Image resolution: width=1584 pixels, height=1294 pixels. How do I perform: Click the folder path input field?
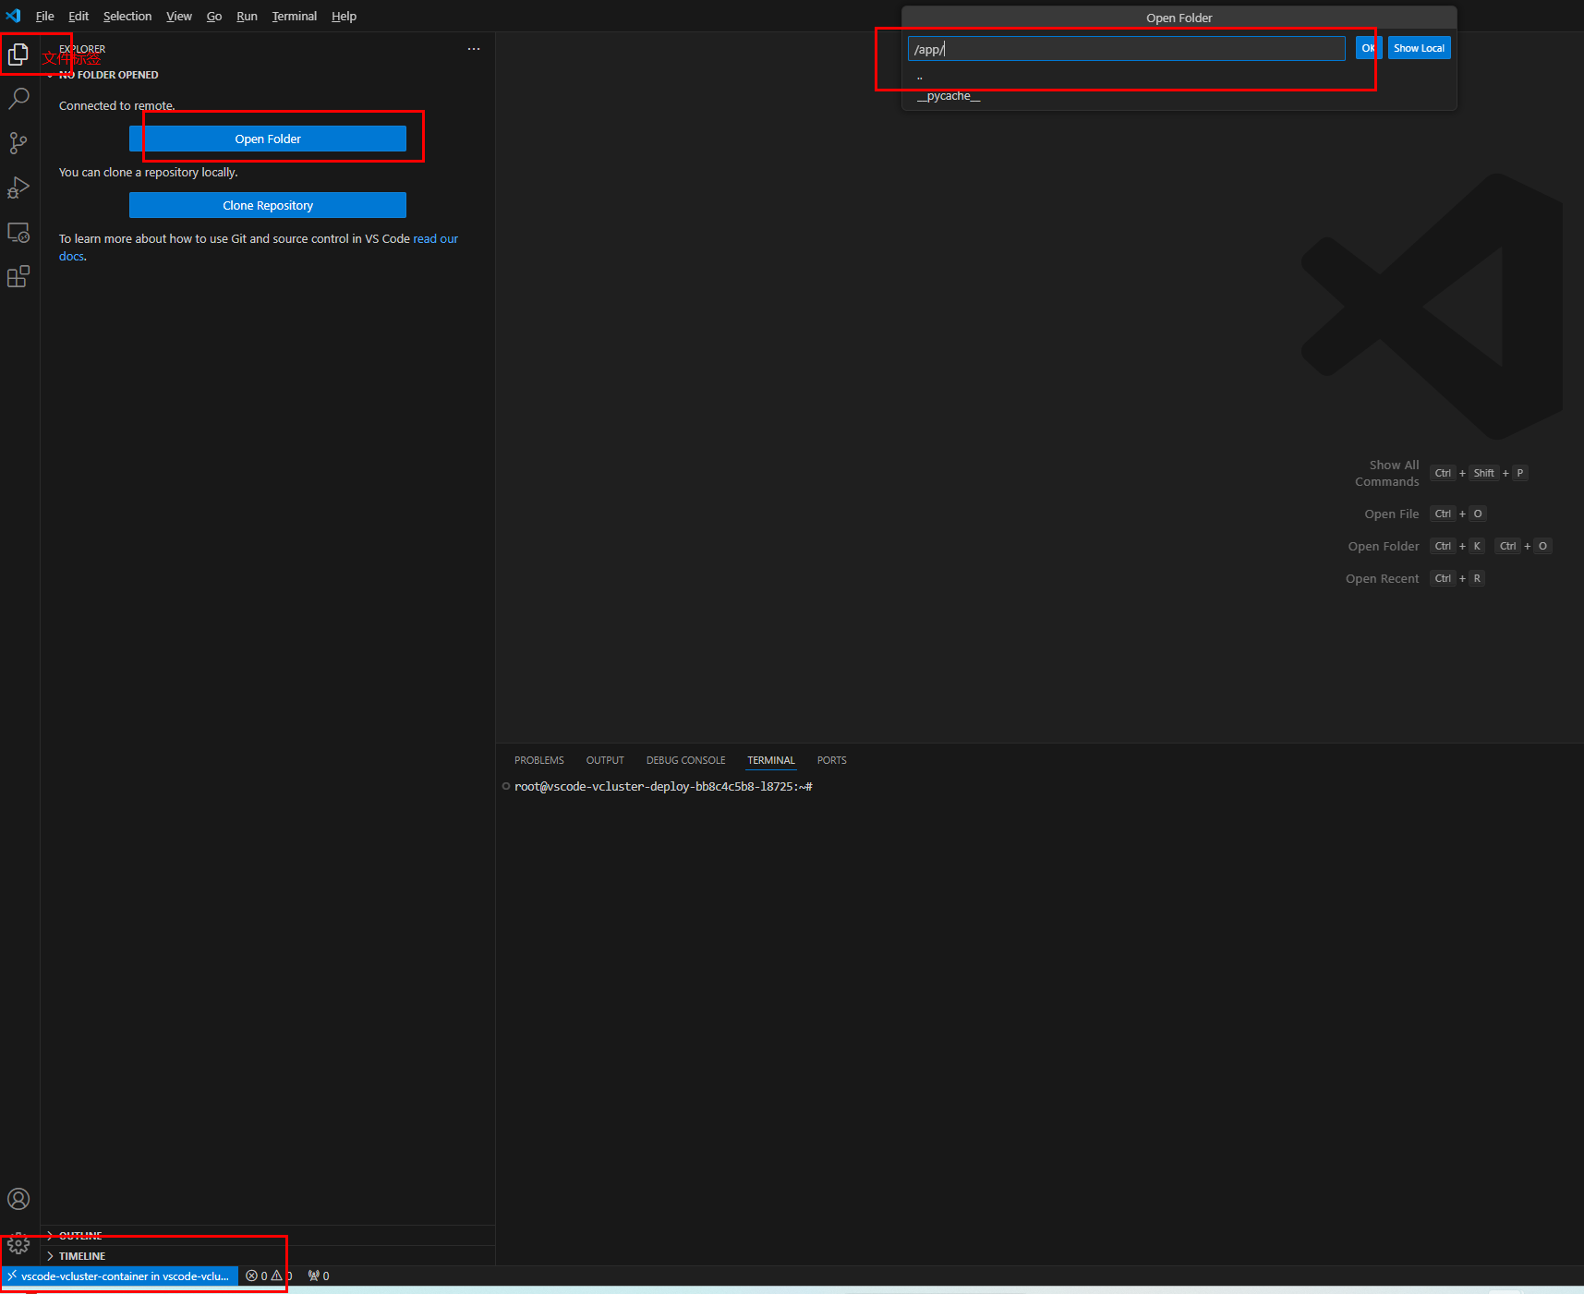(x=1126, y=49)
